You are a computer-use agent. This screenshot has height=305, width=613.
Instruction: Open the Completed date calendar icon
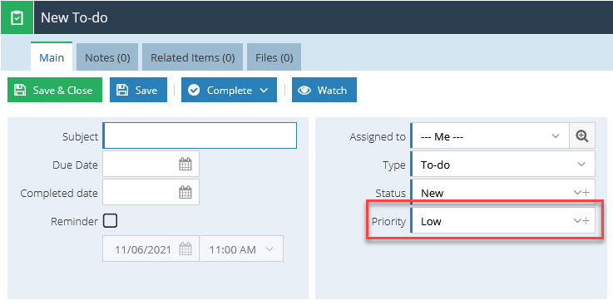[185, 192]
